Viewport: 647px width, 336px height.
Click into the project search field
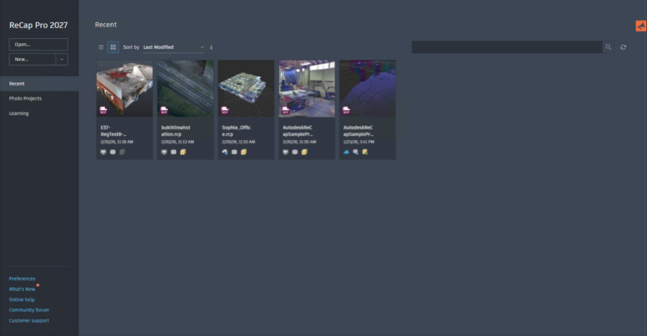click(x=507, y=47)
